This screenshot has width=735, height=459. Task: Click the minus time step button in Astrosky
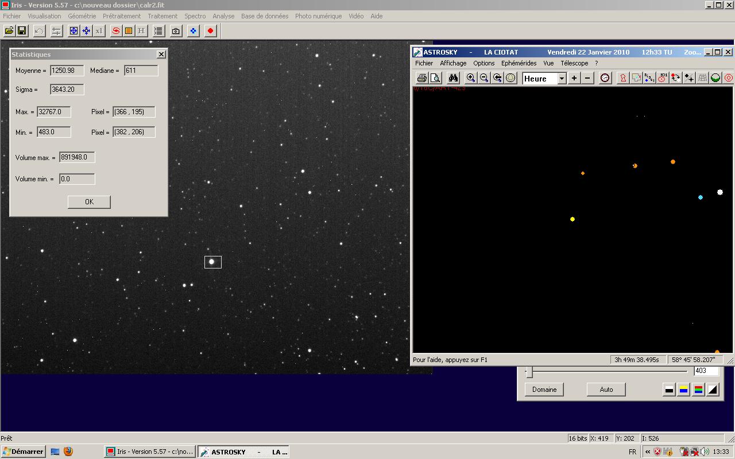[587, 79]
